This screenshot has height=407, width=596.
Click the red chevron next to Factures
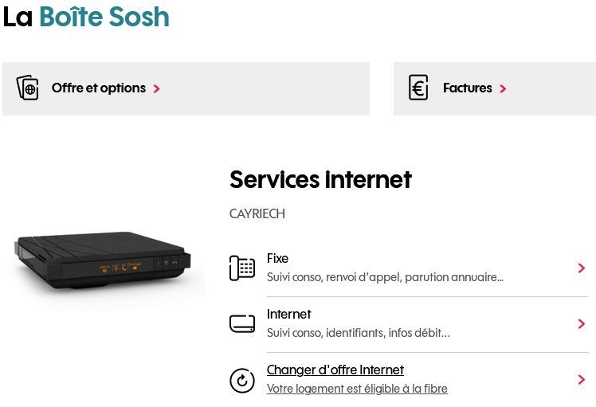[x=503, y=88]
